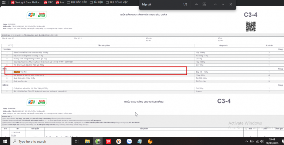This screenshot has width=284, height=145.
Task: Click the 'Bắp 0.9 - 1.2kg' specification cell
Action: (223, 72)
